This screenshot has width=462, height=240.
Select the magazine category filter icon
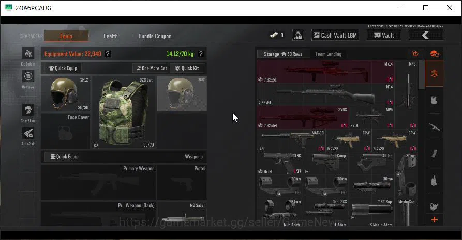coord(434,153)
